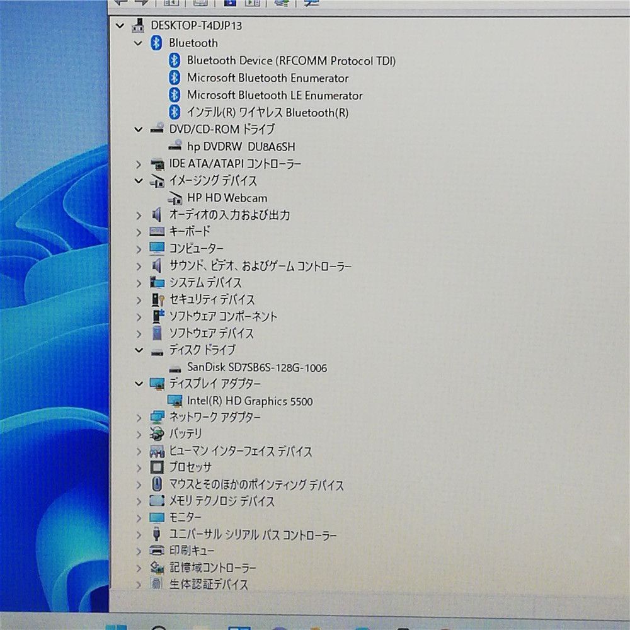Viewport: 630px width, 630px height.
Task: Select インテル(R) ワイヤレス Bluetooth(R) label
Action: pyautogui.click(x=268, y=113)
